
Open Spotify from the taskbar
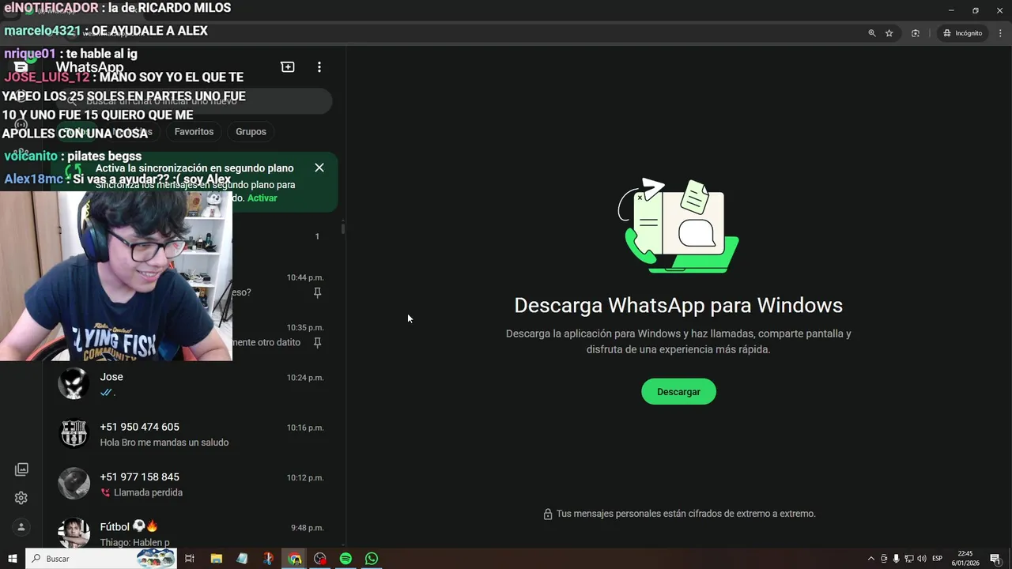point(346,559)
